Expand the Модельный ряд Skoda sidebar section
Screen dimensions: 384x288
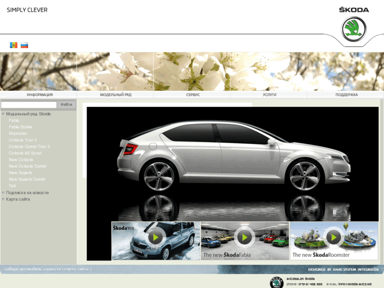click(28, 114)
